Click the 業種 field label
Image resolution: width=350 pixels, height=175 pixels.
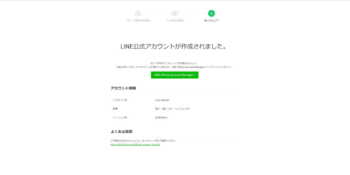tap(115, 109)
